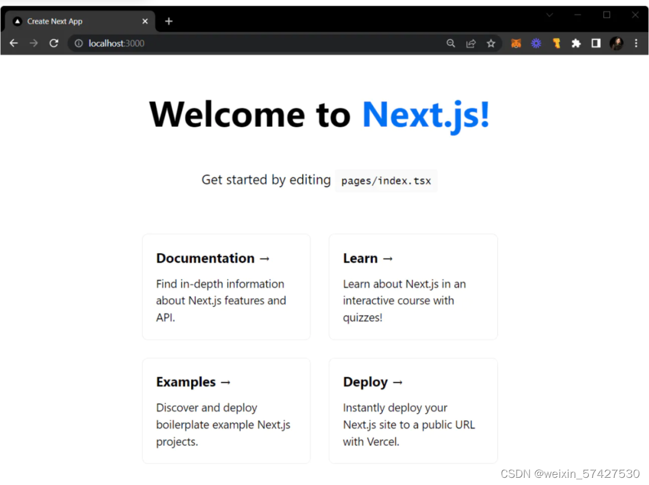The image size is (649, 485).
Task: Open the user profile avatar
Action: coord(617,43)
